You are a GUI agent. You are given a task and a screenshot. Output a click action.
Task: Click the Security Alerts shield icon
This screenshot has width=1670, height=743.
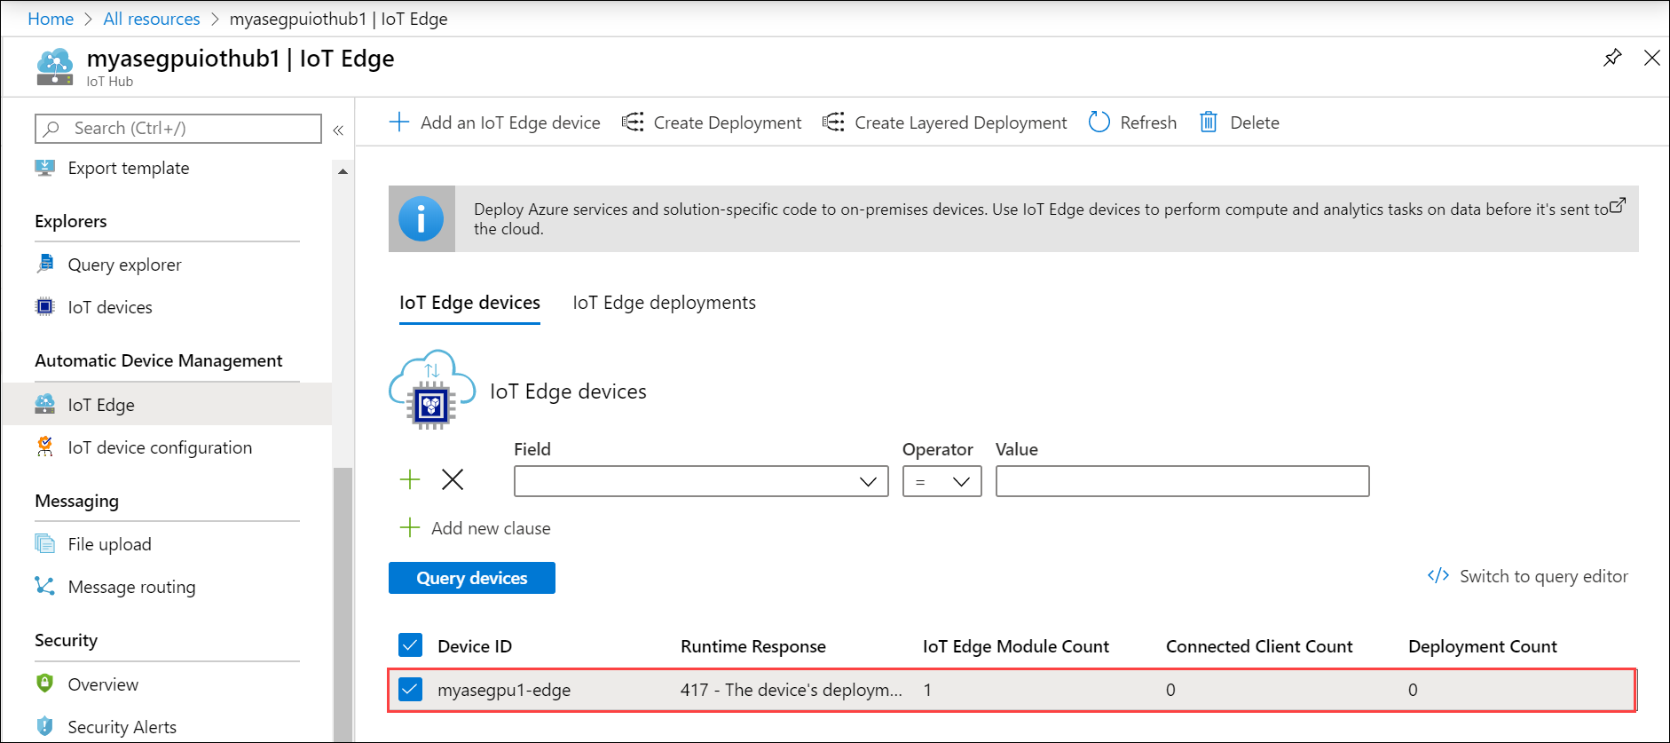coord(44,726)
